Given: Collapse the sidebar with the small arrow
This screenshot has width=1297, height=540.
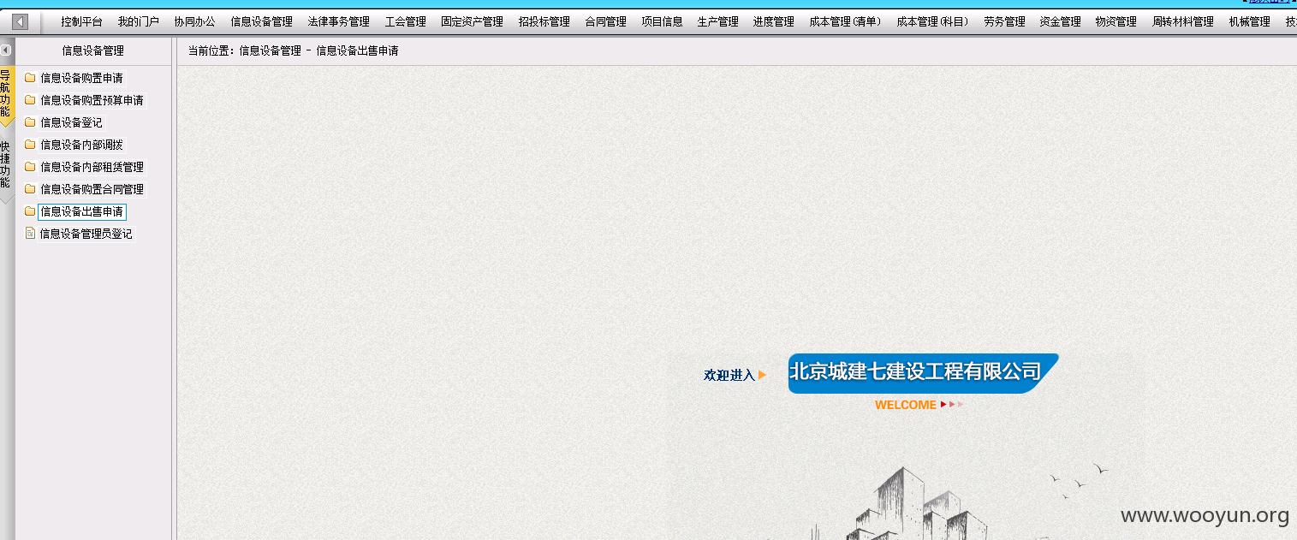Looking at the screenshot, I should pos(6,50).
